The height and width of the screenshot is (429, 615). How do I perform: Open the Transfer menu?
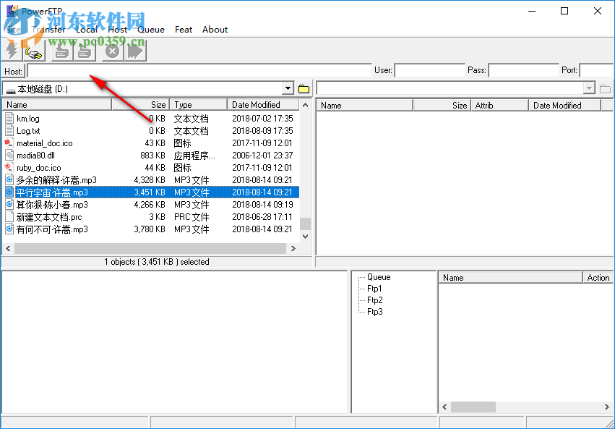[x=49, y=30]
